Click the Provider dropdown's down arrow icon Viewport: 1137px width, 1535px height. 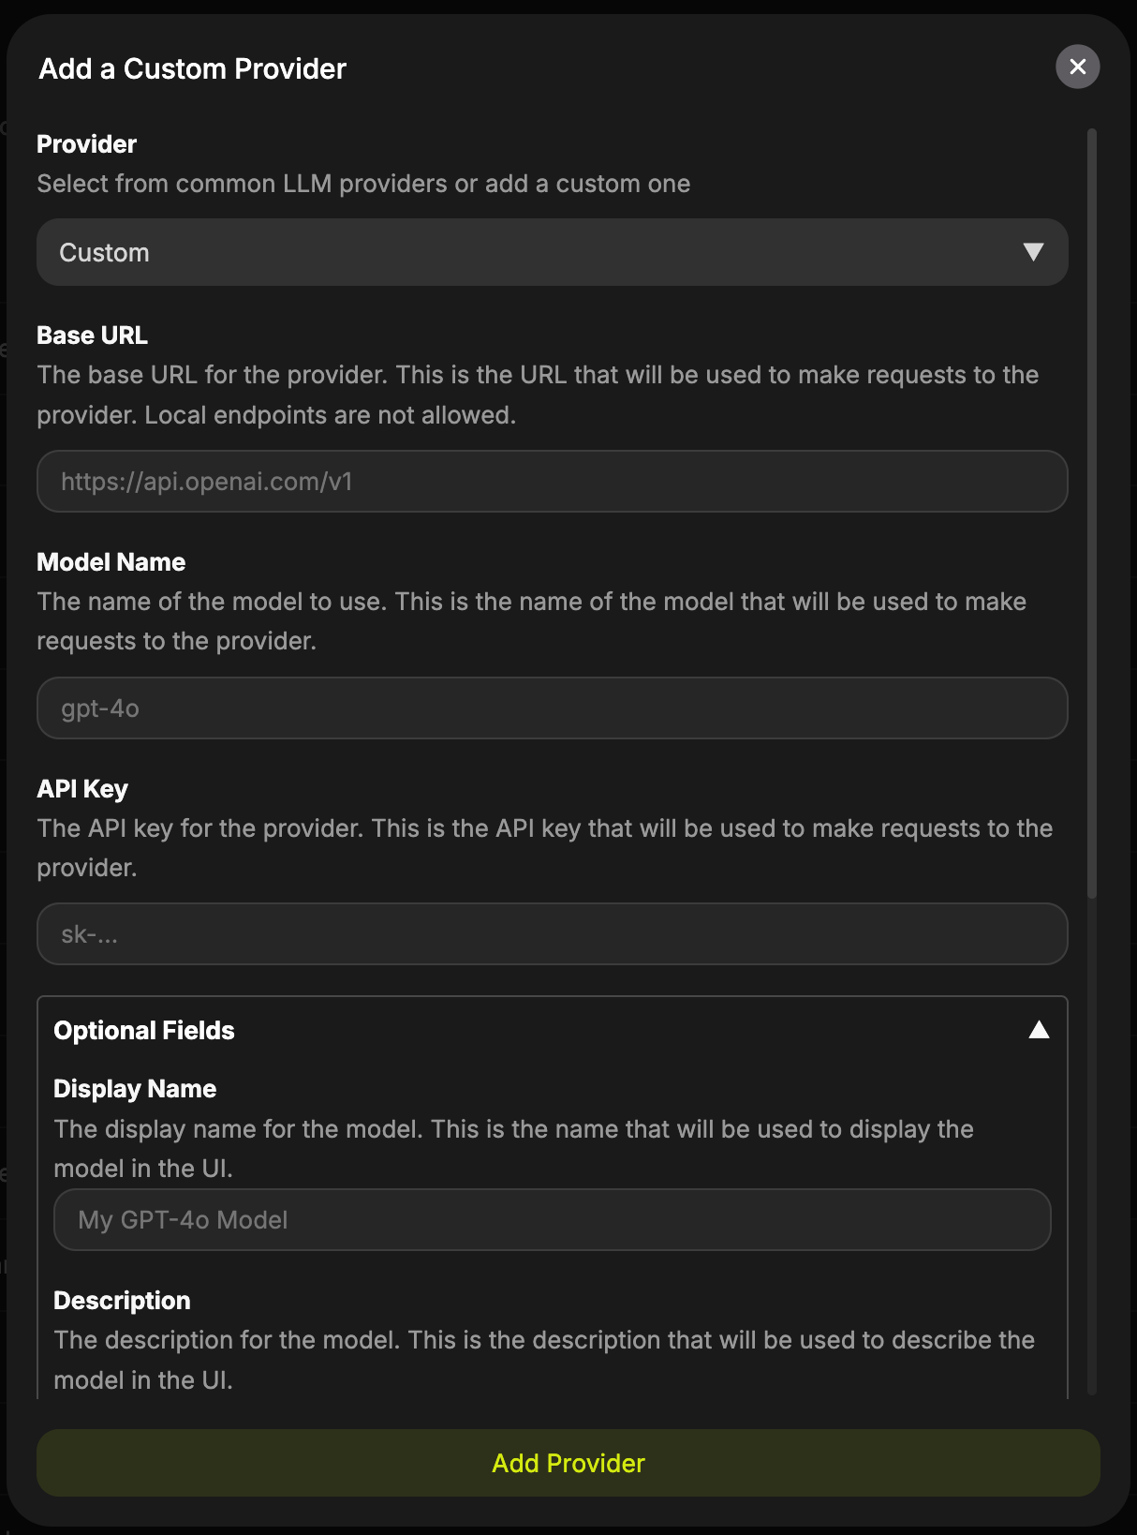coord(1033,252)
